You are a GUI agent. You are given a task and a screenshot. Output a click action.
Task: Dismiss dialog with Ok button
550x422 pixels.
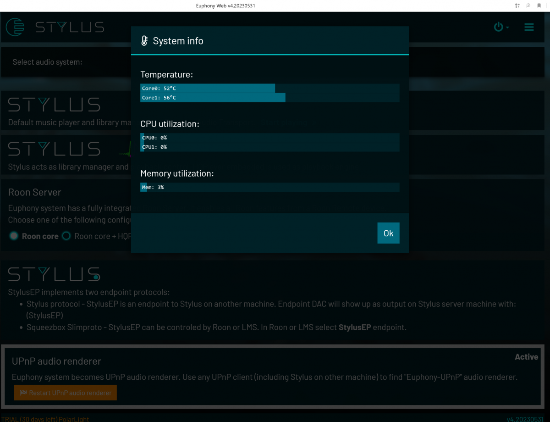[x=388, y=233]
